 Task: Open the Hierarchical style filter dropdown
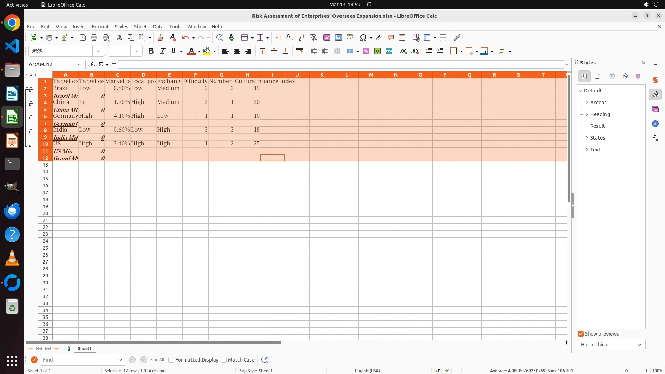coord(611,345)
